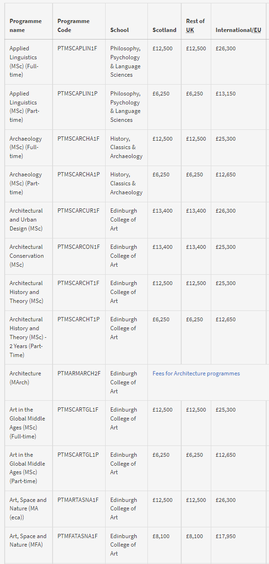Click the Archaeology (MSc) (Part-time) programme name

(25, 183)
